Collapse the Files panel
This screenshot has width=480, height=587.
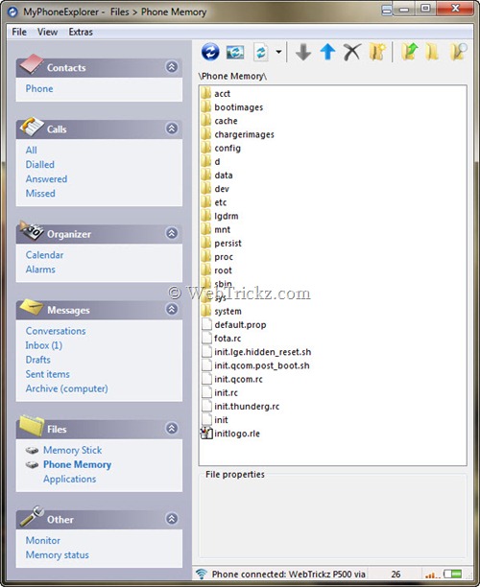point(172,429)
